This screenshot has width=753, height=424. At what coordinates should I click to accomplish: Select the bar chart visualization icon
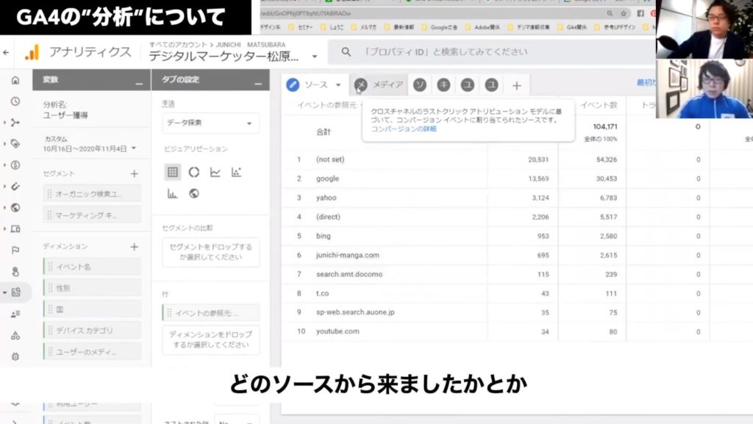(172, 193)
